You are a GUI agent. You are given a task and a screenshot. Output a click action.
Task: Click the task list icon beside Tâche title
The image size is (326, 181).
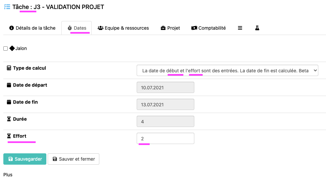click(7, 7)
